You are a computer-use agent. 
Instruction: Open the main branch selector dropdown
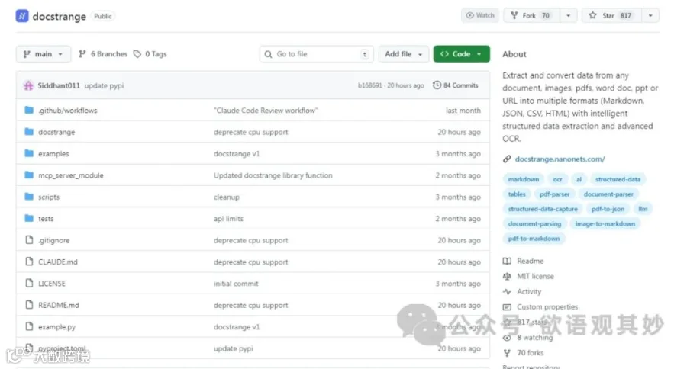[x=43, y=54]
